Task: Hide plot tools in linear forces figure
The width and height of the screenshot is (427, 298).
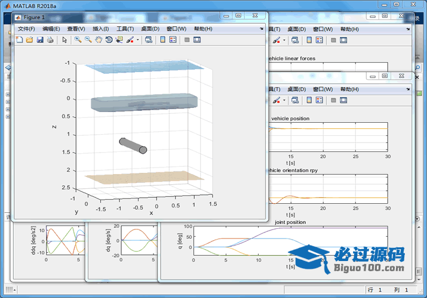Action: (333, 41)
